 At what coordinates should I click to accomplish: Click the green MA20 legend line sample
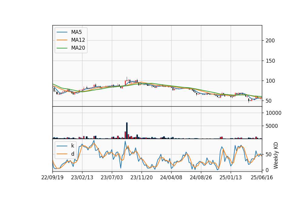click(62, 48)
